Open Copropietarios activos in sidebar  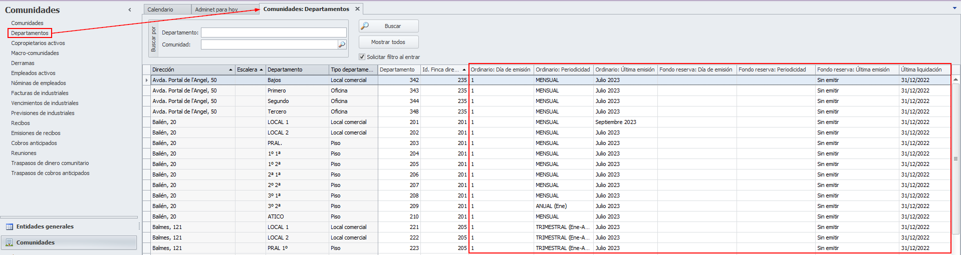pyautogui.click(x=38, y=43)
